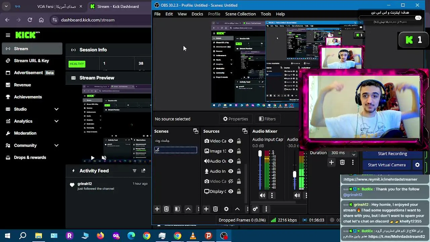
Task: Launch Firefox from the taskbar
Action: pos(100,236)
